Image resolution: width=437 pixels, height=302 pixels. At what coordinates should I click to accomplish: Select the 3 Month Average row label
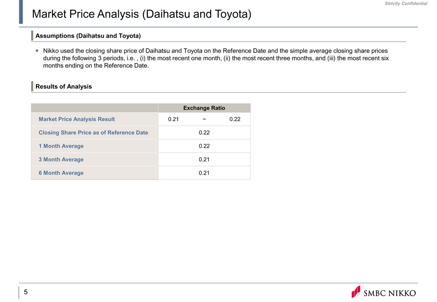[61, 159]
